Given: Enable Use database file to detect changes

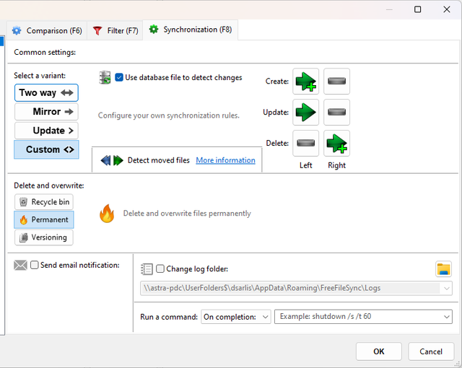Looking at the screenshot, I should tap(119, 77).
